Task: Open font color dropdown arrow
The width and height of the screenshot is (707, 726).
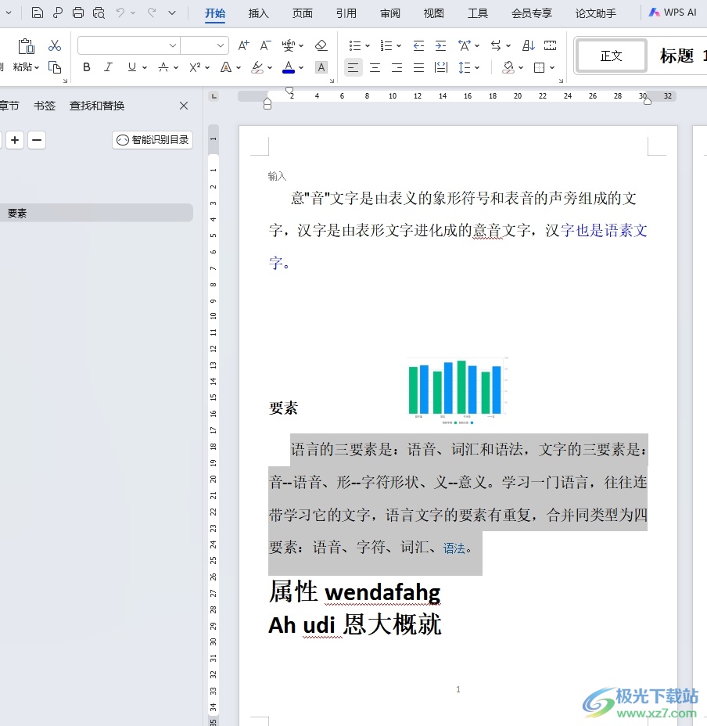Action: coord(301,67)
